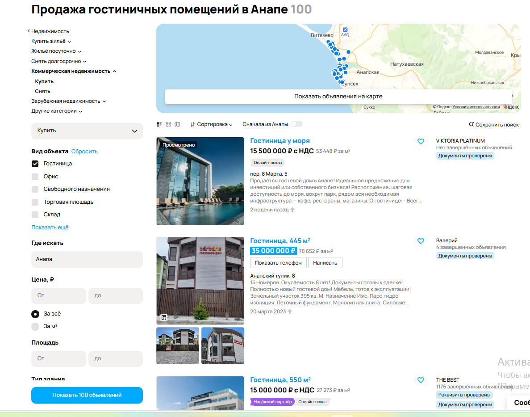The width and height of the screenshot is (530, 417).
Task: Click the sorting arrows icon
Action: (192, 124)
